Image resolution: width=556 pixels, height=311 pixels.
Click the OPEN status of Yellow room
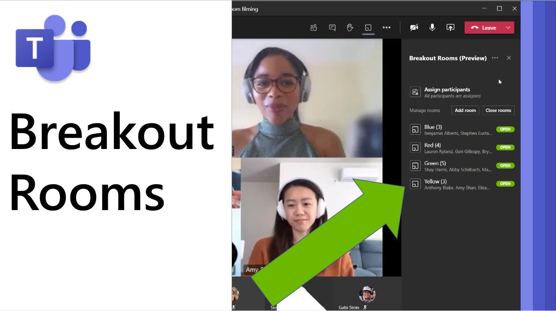click(x=505, y=184)
